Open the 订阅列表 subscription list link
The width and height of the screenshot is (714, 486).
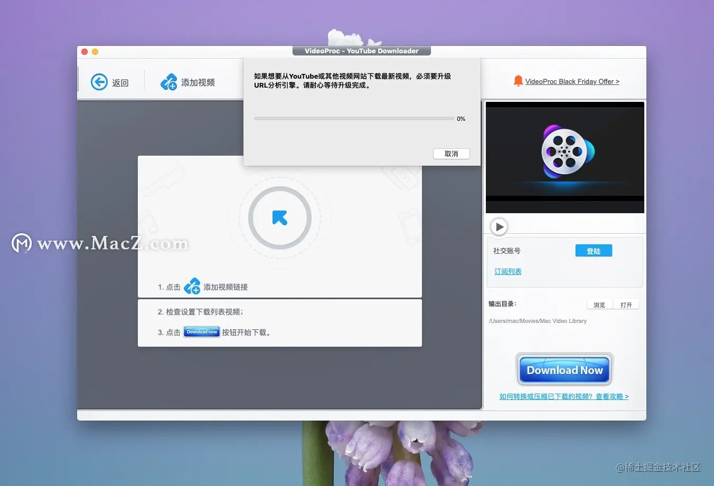[508, 272]
